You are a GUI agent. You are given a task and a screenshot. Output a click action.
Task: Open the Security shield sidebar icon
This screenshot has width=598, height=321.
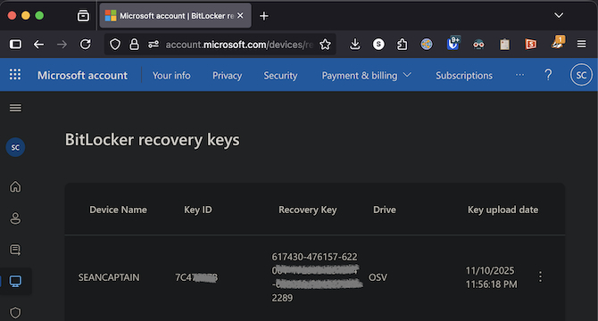[15, 313]
